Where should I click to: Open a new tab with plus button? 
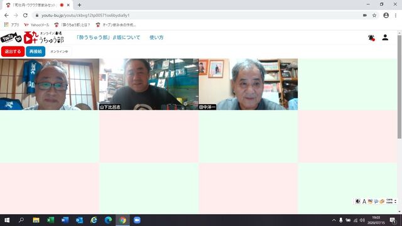pyautogui.click(x=79, y=5)
